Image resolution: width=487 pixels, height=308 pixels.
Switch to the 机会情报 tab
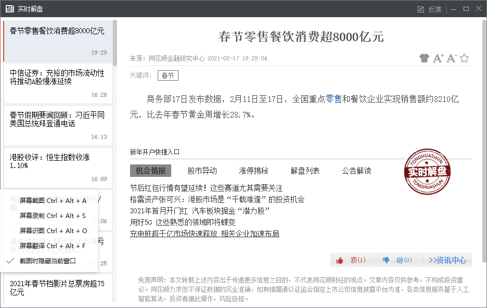(x=151, y=171)
